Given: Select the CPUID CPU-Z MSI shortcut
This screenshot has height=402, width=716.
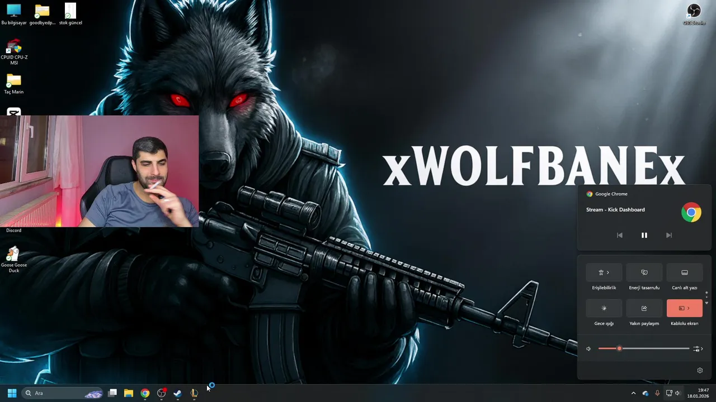Looking at the screenshot, I should click(x=14, y=51).
